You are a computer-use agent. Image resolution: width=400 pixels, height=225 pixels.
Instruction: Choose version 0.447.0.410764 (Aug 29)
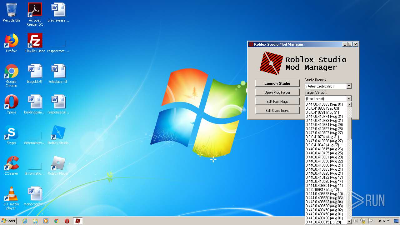(x=326, y=125)
